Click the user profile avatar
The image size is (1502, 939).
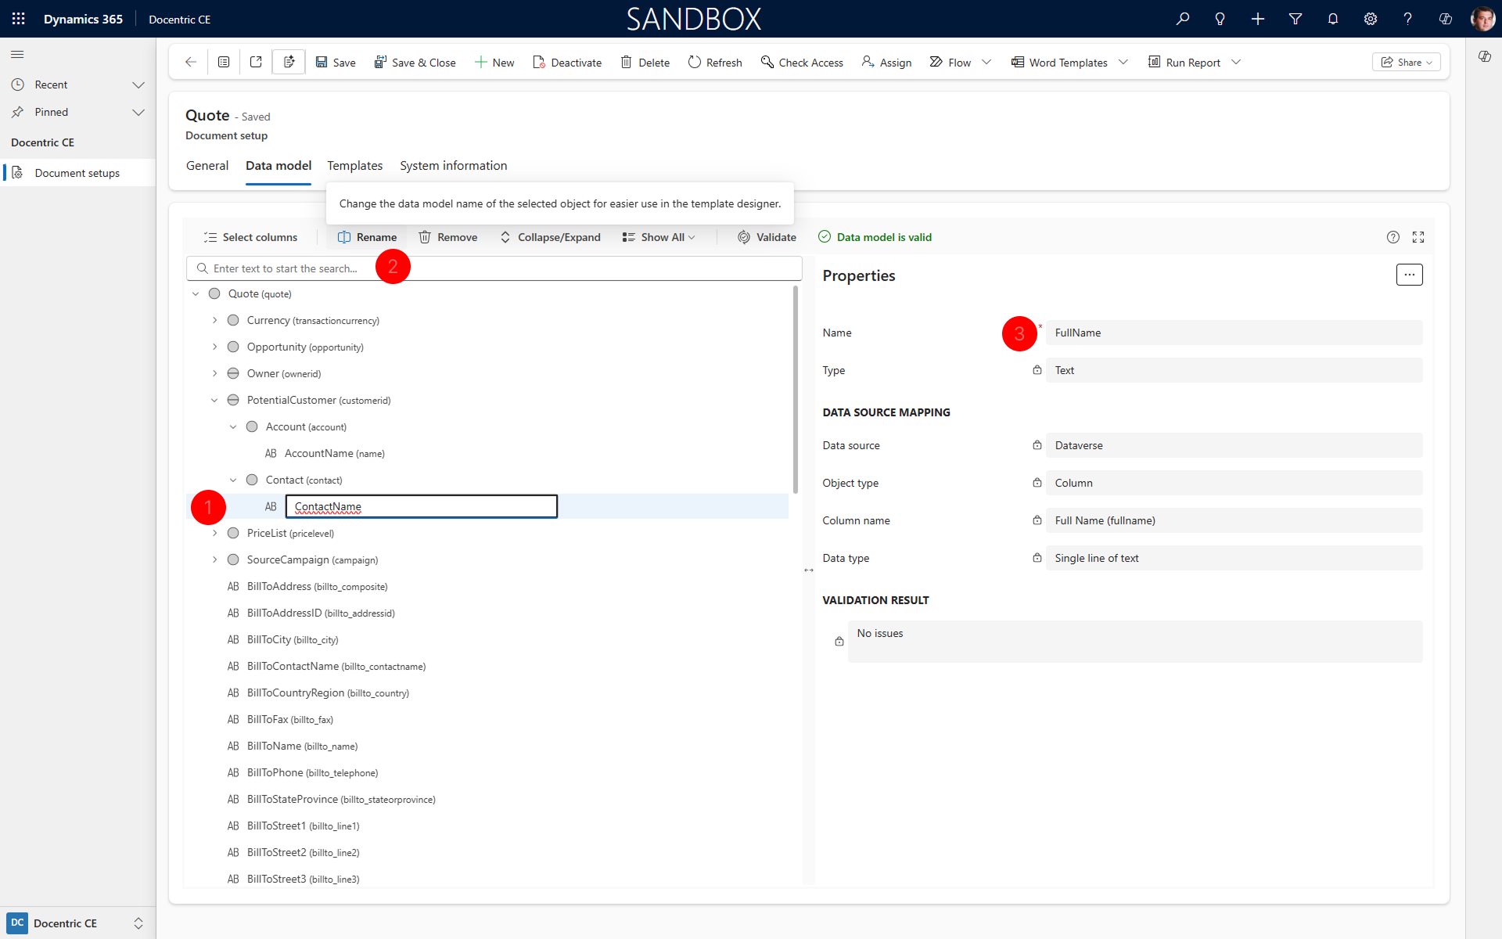pos(1482,19)
